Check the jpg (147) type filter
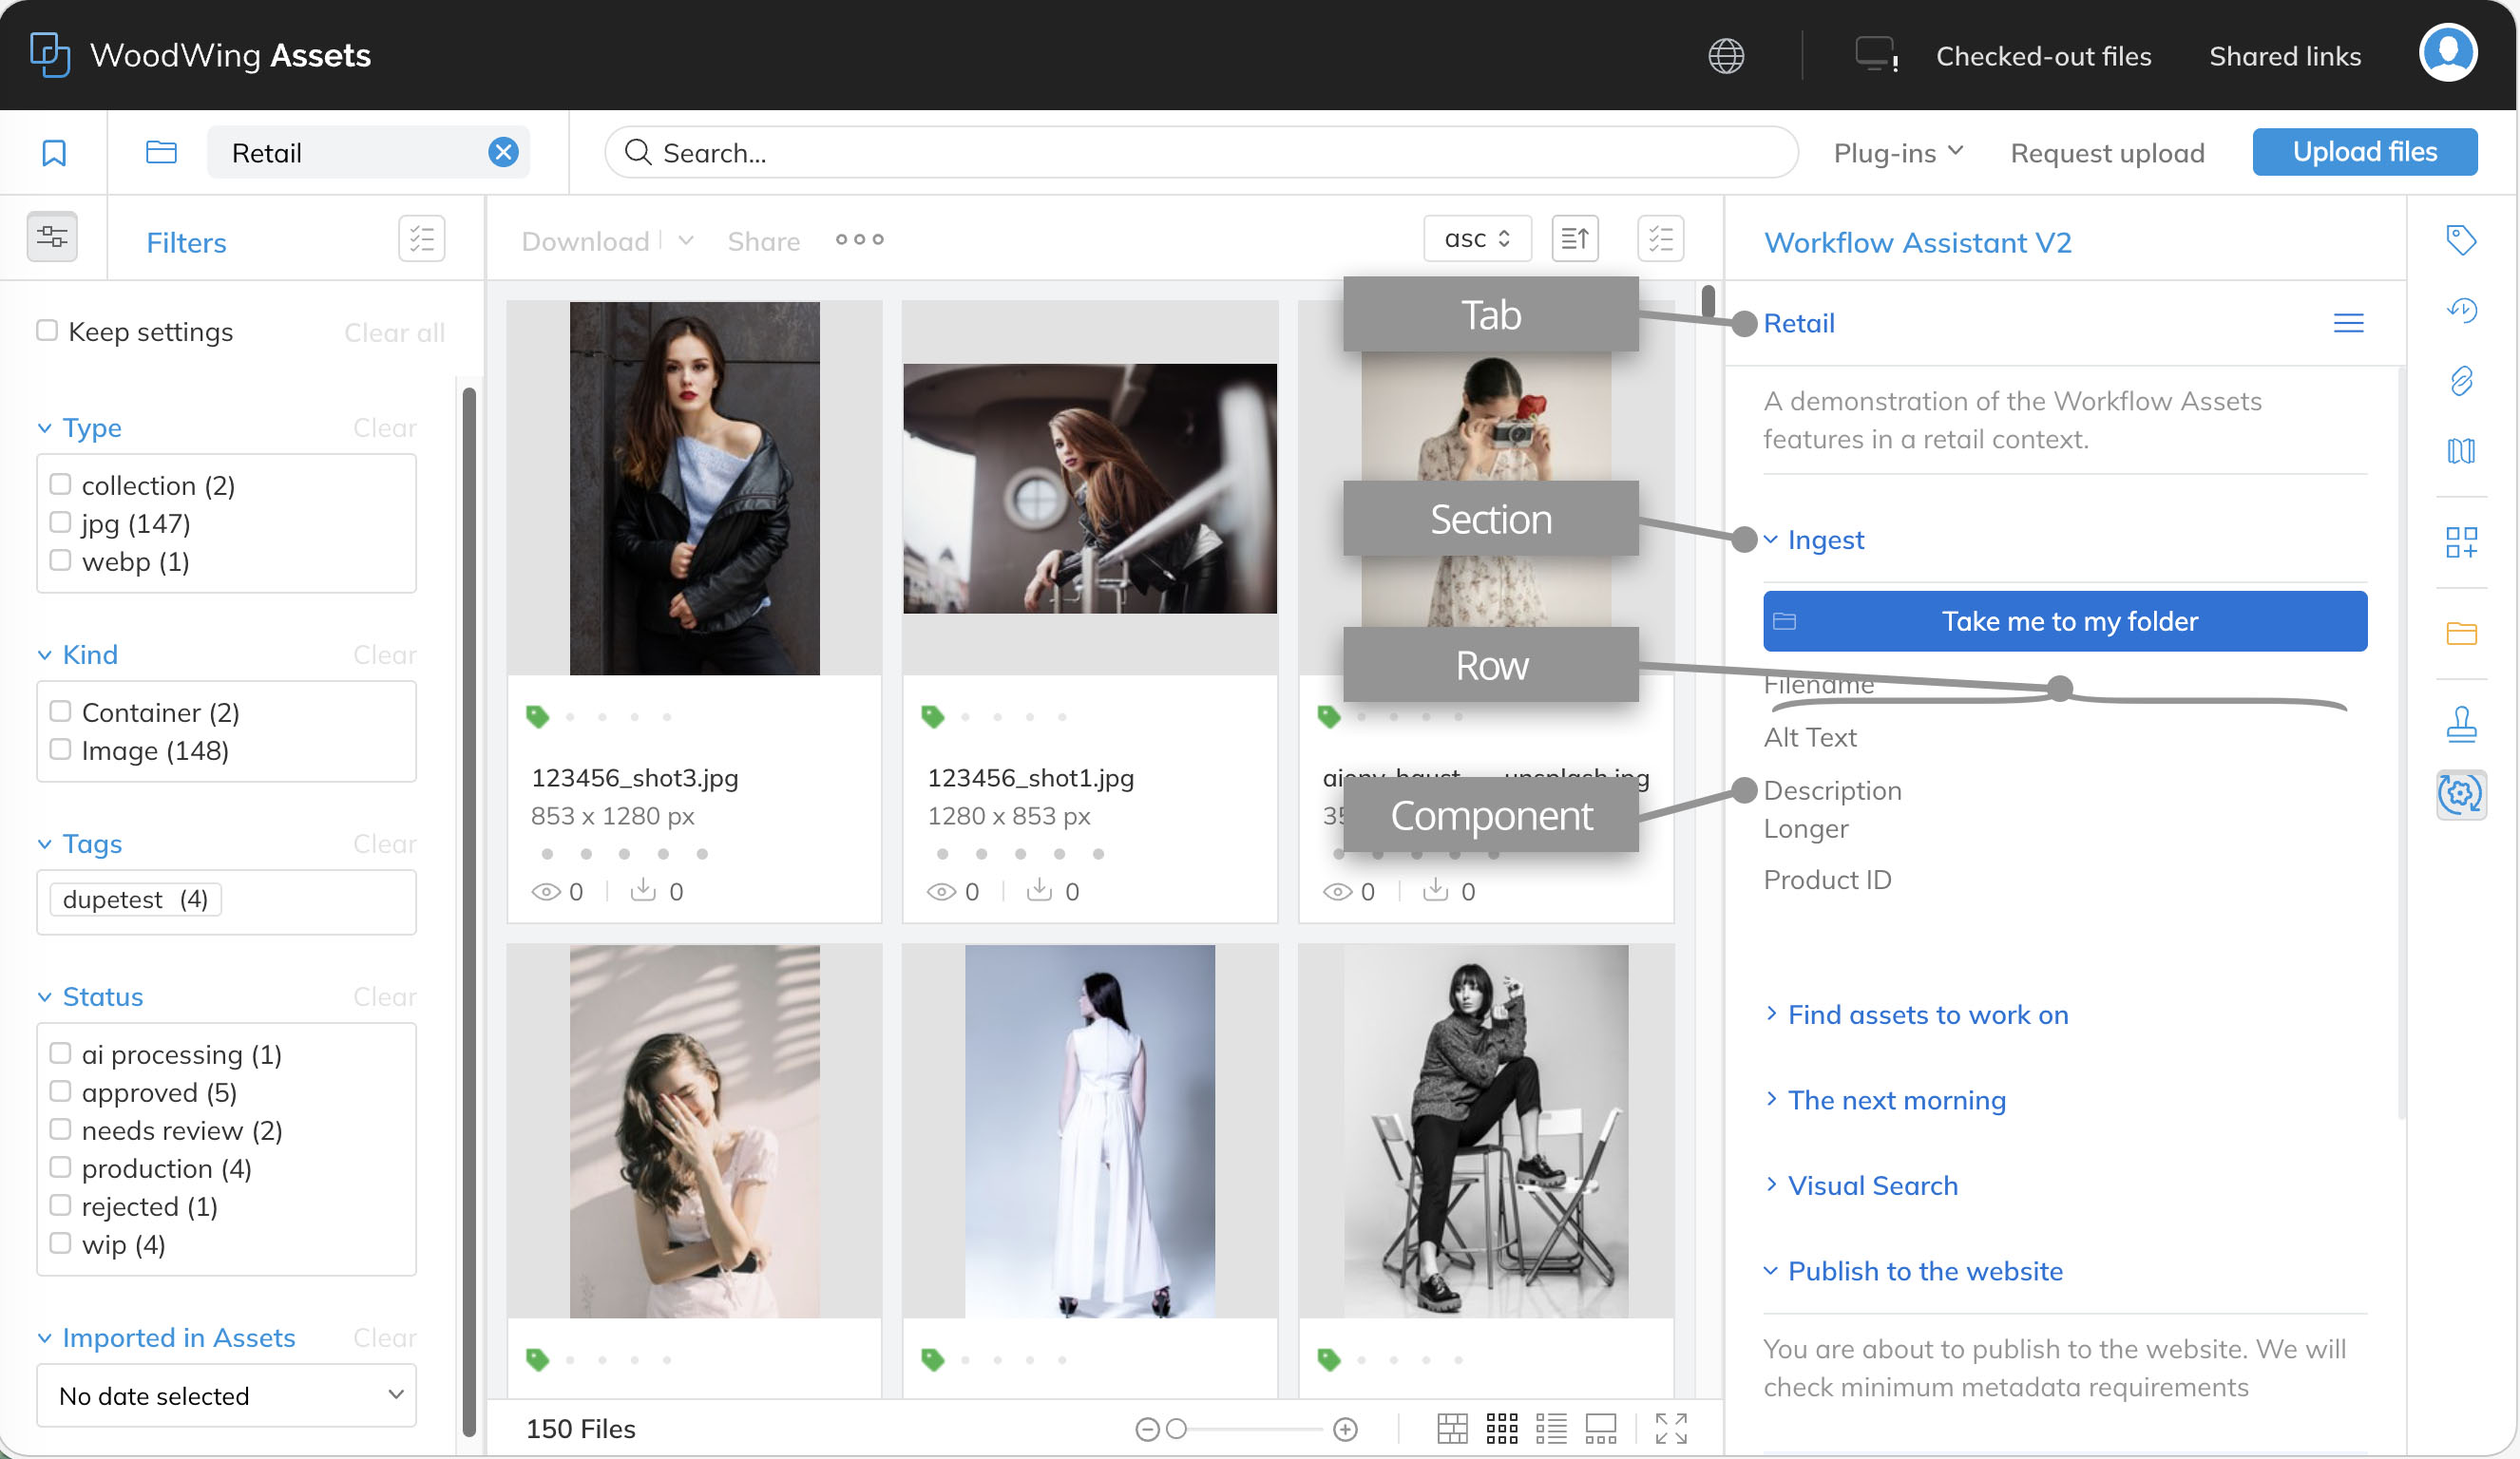2520x1459 pixels. (x=60, y=522)
